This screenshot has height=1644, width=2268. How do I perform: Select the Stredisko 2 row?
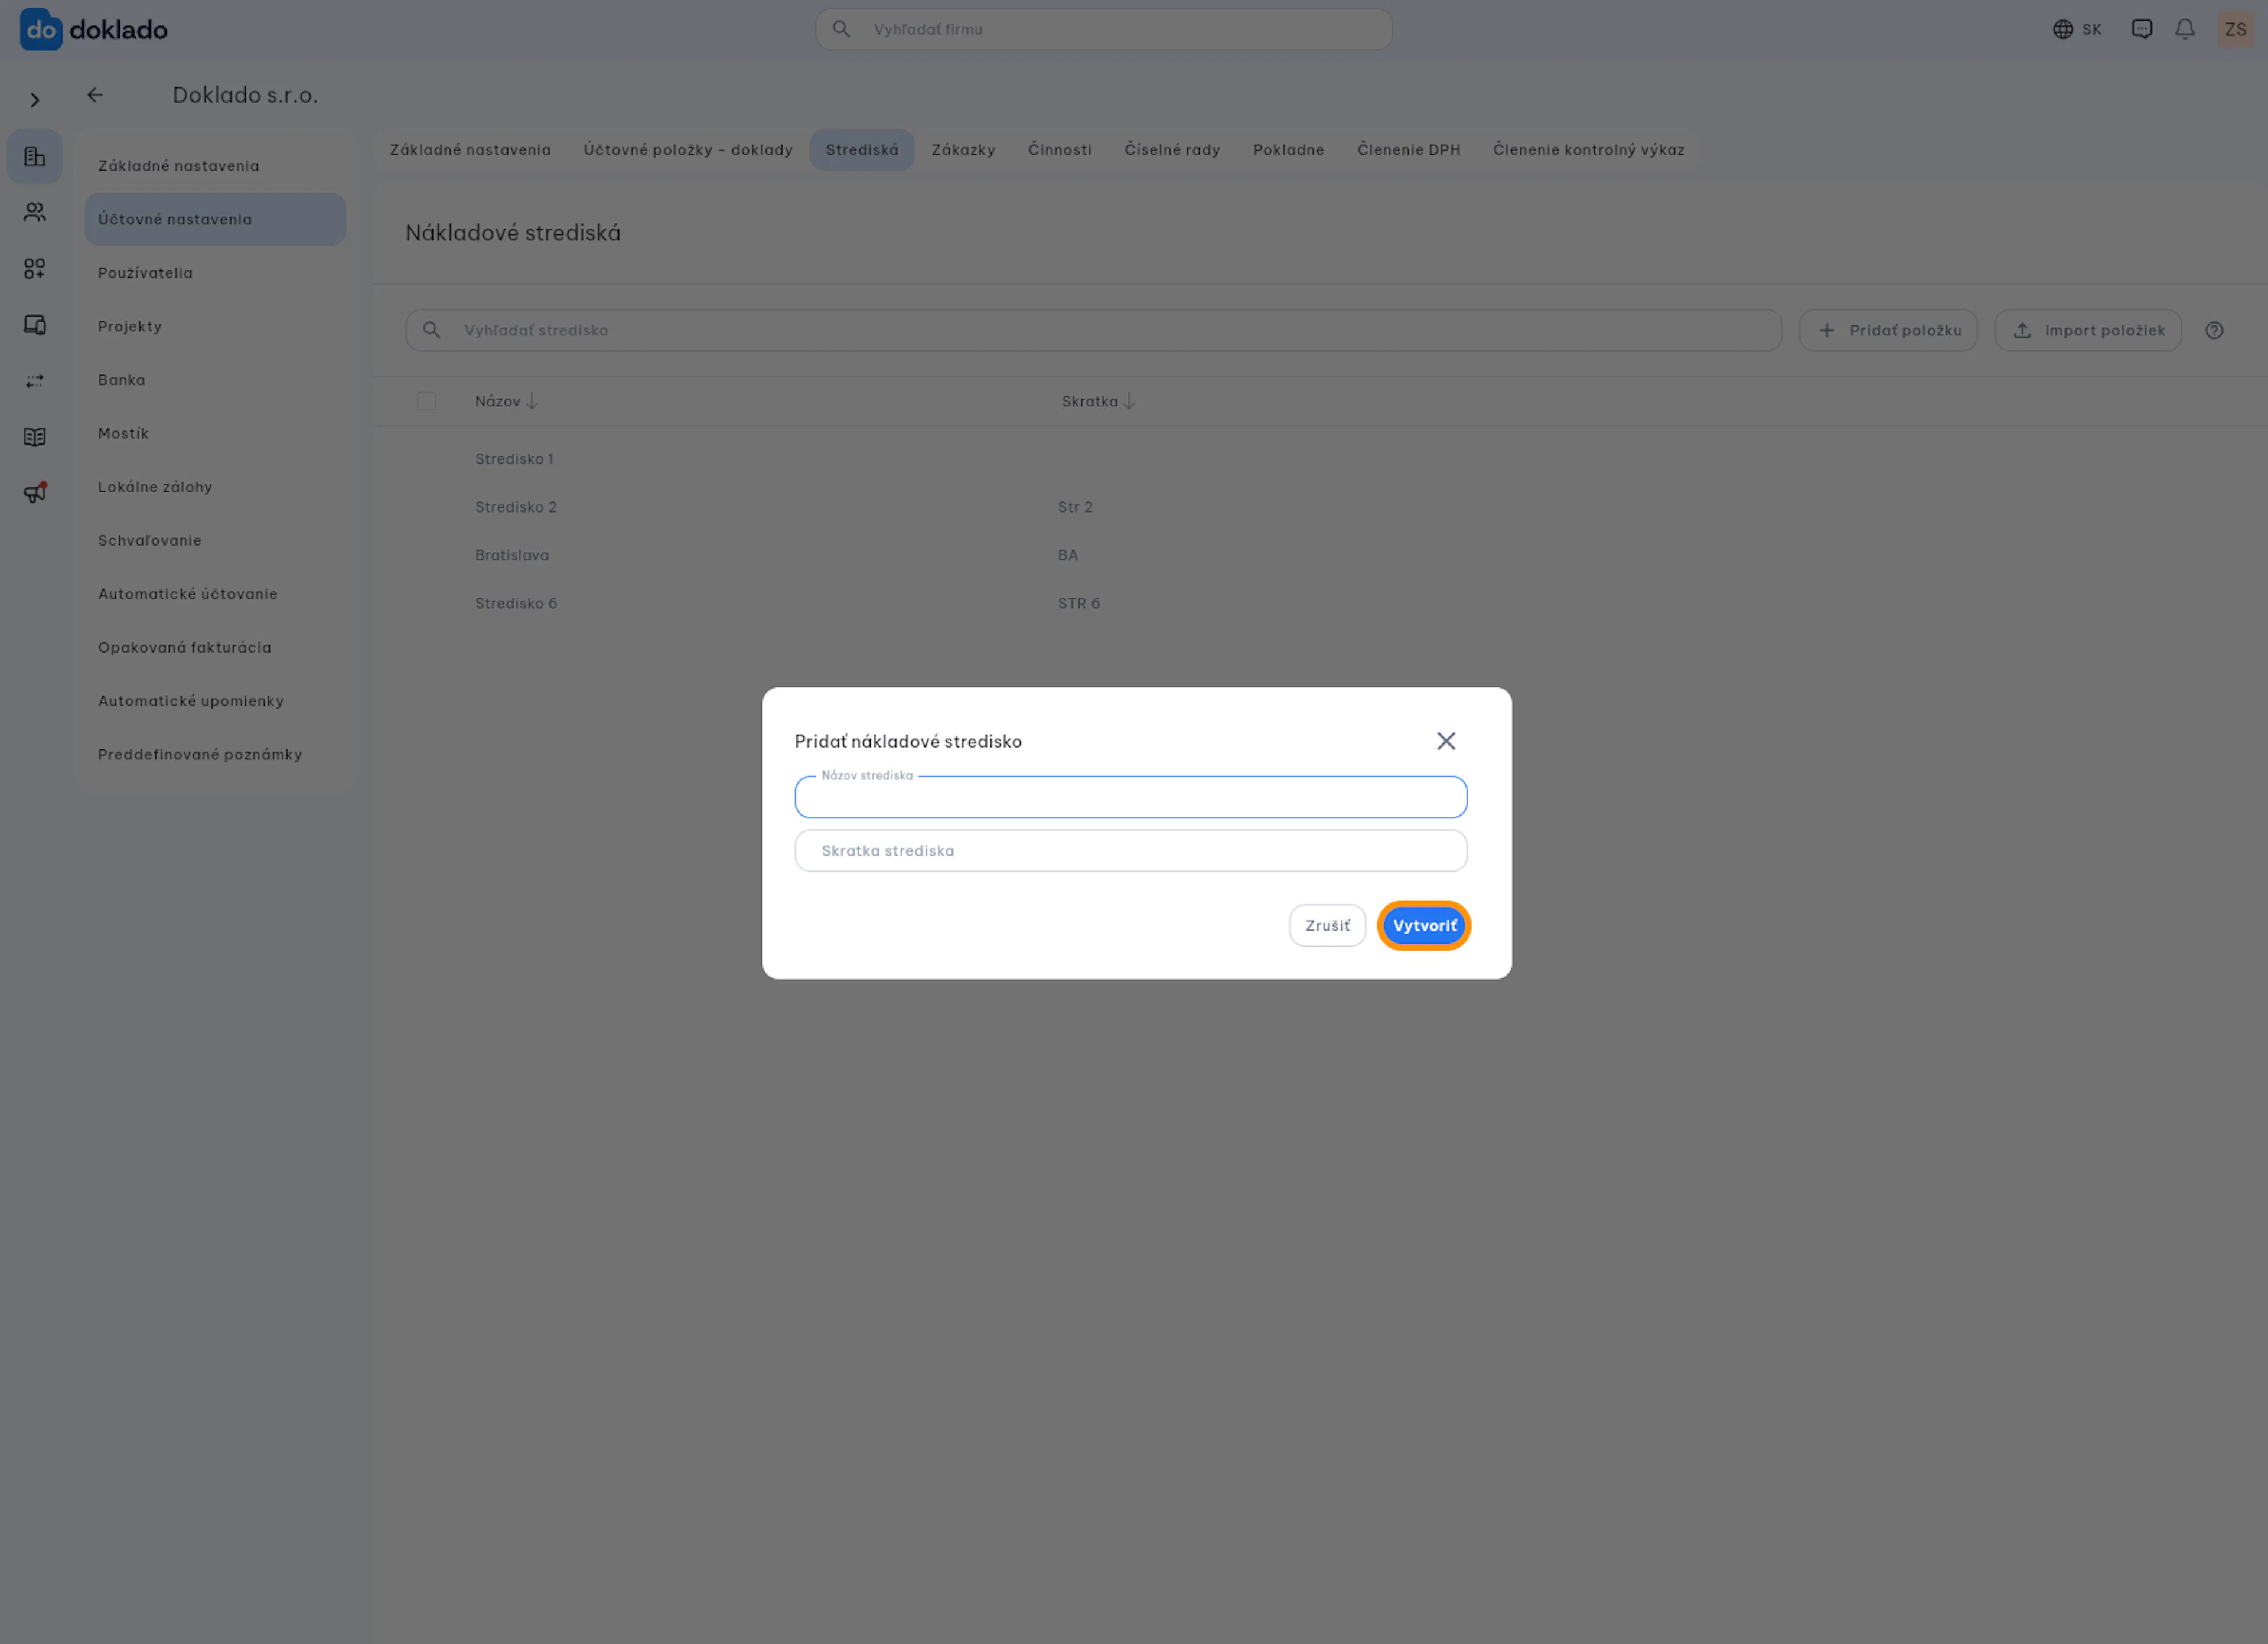point(1320,507)
